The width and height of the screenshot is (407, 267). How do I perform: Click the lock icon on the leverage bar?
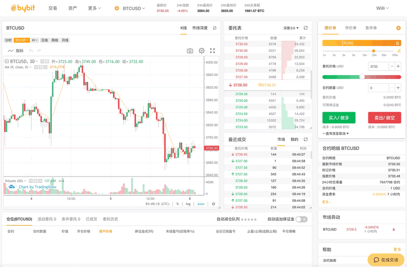397,43
